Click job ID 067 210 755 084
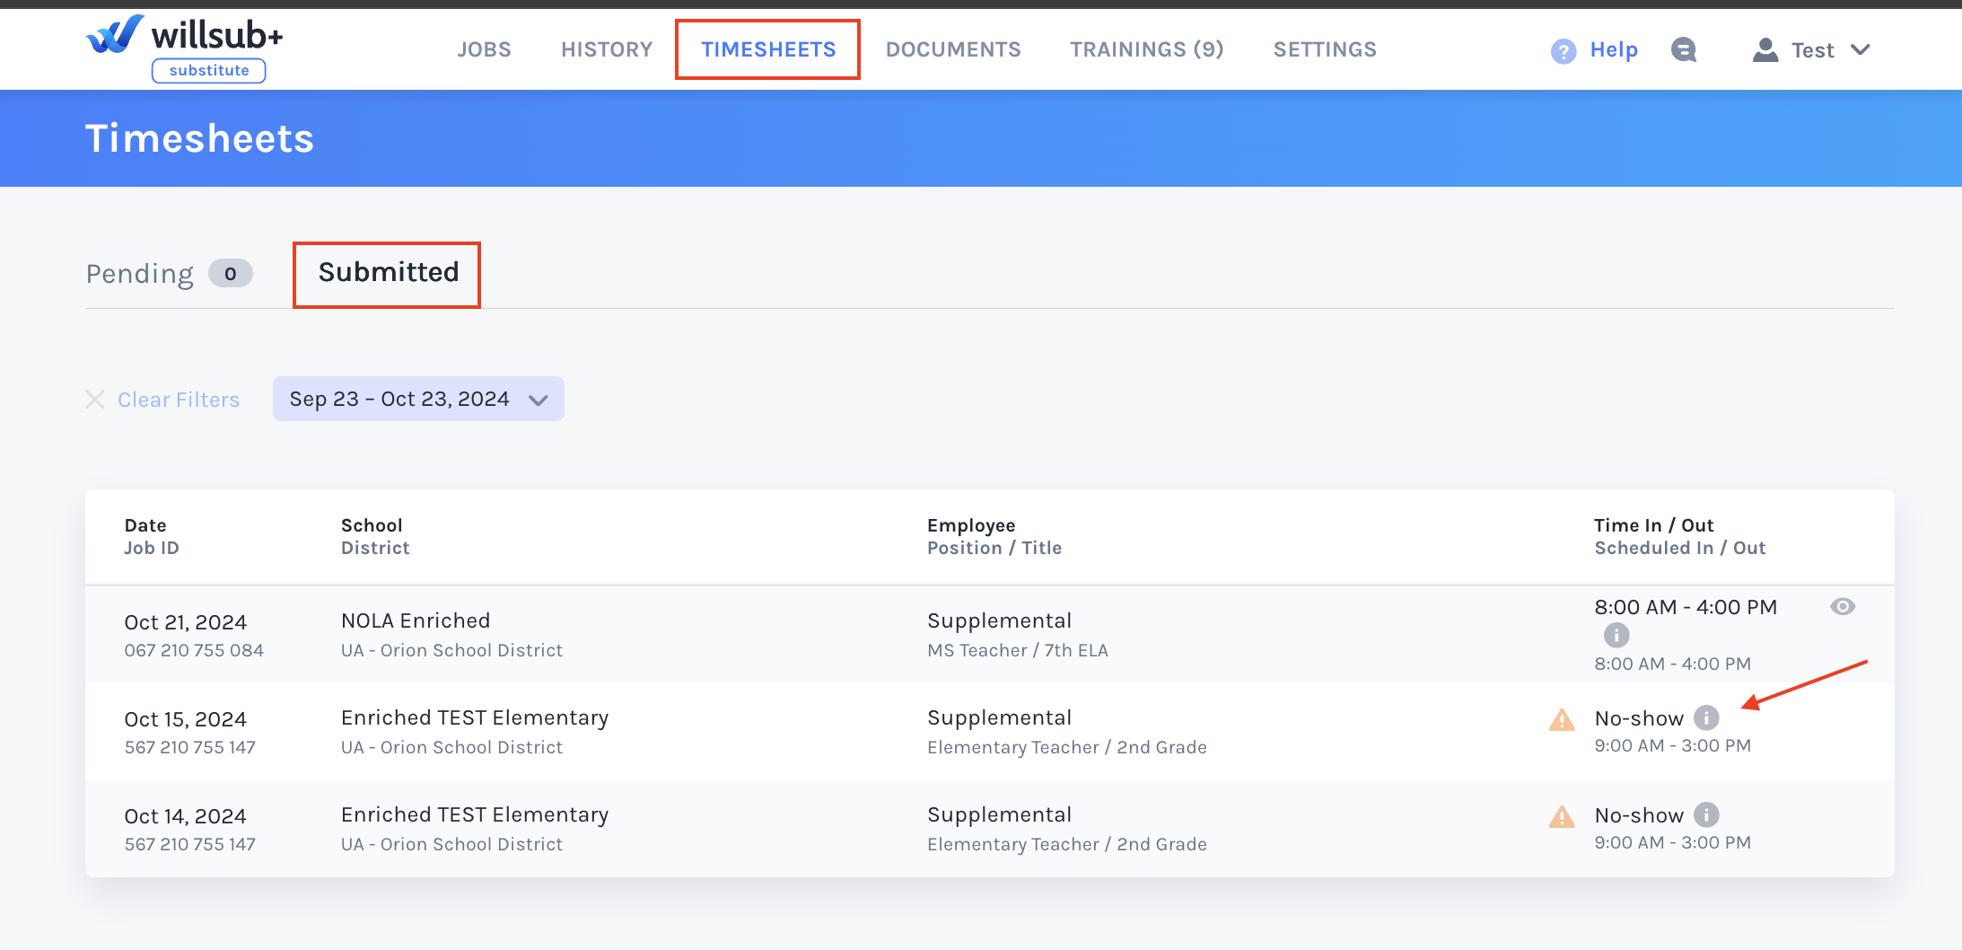 tap(194, 650)
